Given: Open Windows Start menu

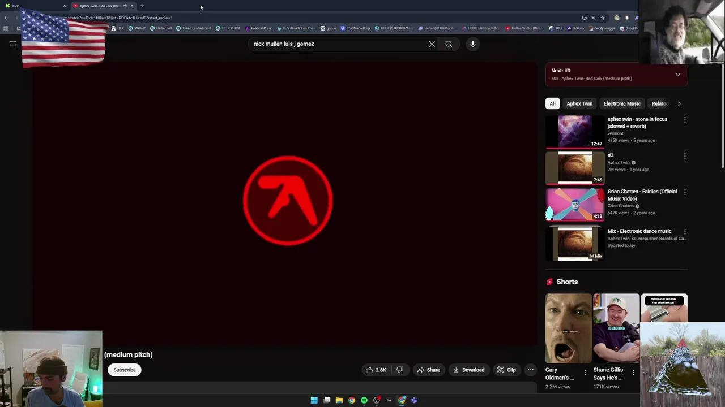Looking at the screenshot, I should [x=314, y=400].
